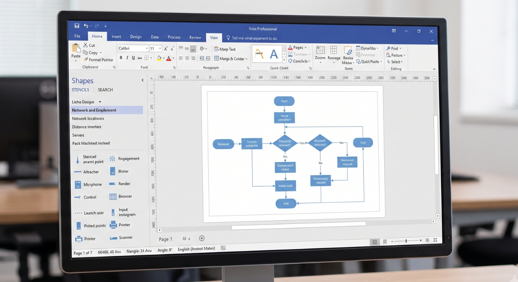Open the Copy dropdown arrow
518x282 pixels.
pyautogui.click(x=101, y=53)
